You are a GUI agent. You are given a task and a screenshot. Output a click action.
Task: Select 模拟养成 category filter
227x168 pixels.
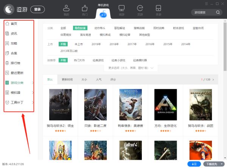pyautogui.click(x=105, y=35)
